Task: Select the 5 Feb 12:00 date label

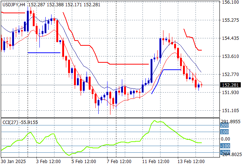Action: 83,161
